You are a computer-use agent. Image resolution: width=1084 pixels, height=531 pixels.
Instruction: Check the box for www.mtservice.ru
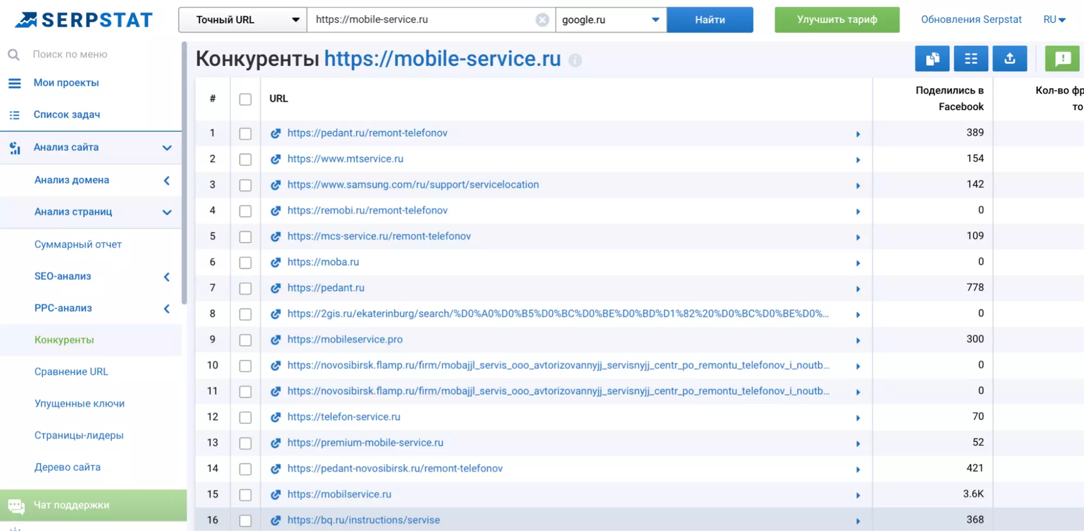[x=245, y=159]
